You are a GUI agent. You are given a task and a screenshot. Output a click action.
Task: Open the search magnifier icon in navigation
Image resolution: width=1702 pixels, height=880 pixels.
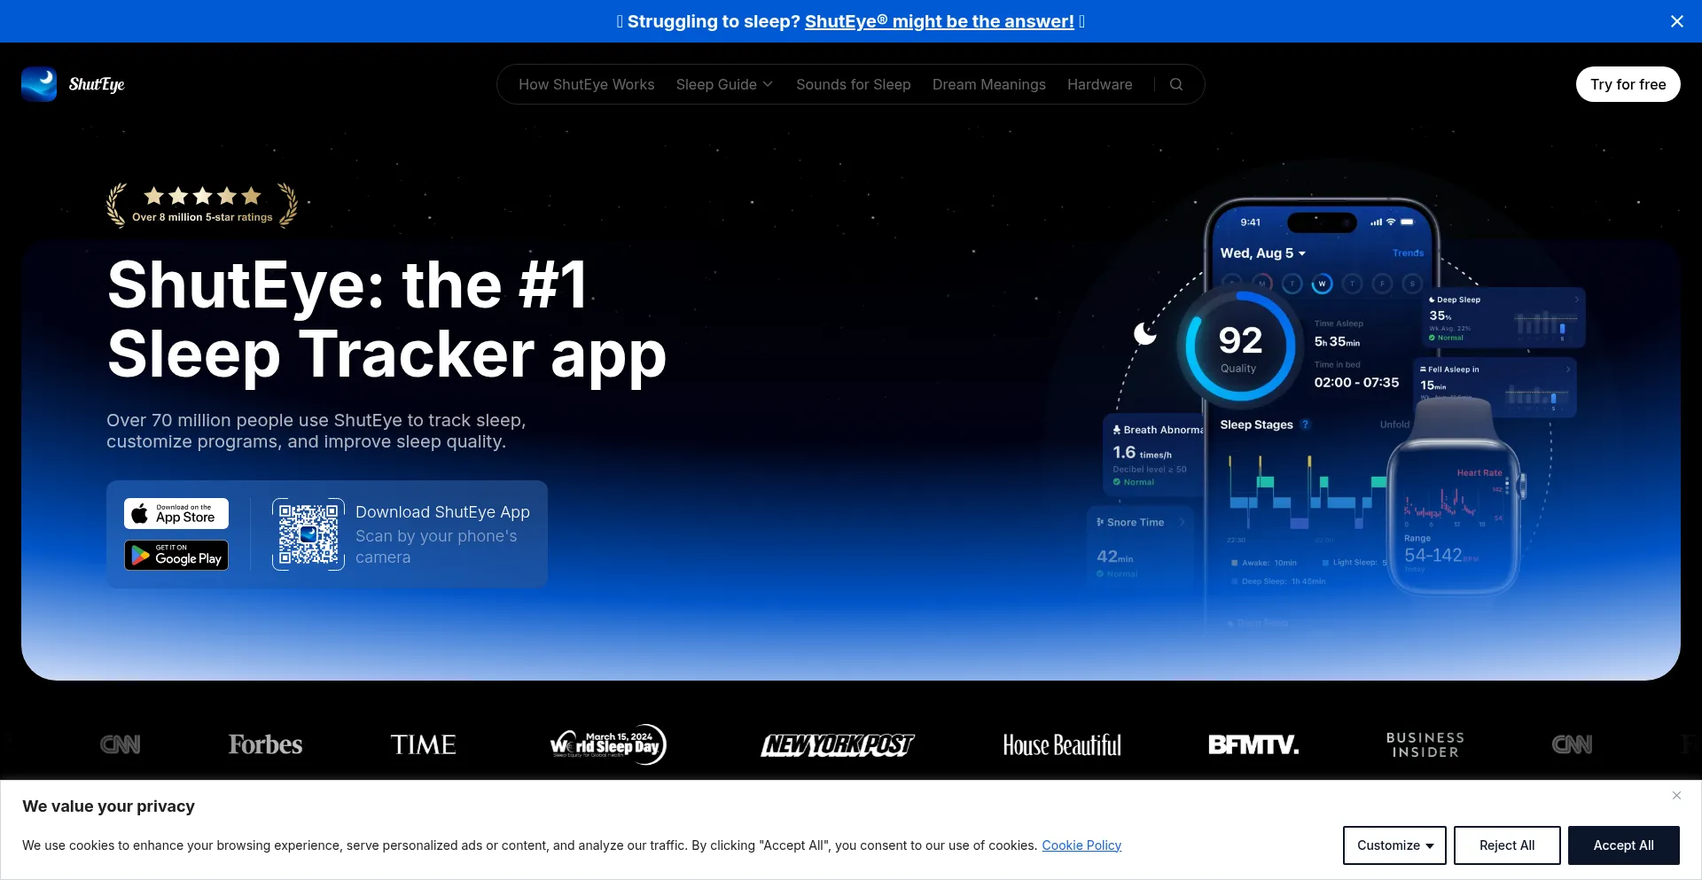pyautogui.click(x=1176, y=84)
